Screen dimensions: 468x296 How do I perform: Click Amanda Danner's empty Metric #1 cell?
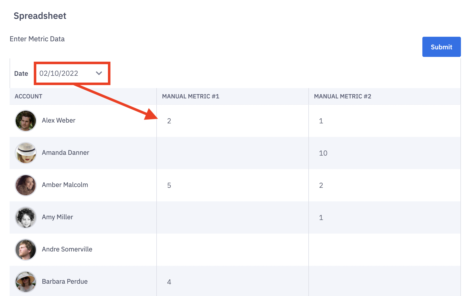pos(232,153)
